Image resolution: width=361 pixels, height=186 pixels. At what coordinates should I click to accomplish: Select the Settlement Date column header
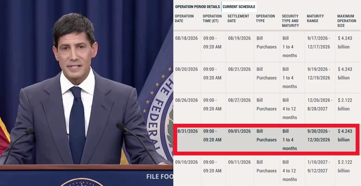tap(238, 18)
